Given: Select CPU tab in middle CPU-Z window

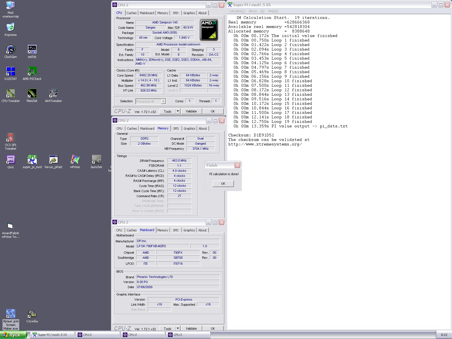Looking at the screenshot, I should [119, 129].
